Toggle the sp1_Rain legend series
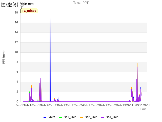162x122 pixels. click(x=68, y=117)
